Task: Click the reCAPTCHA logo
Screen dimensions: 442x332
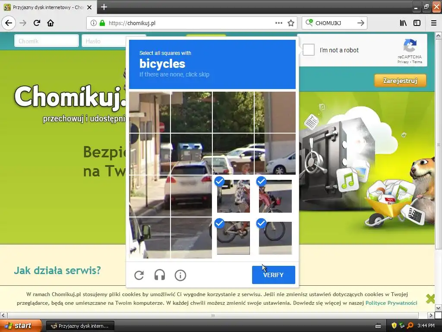Action: [410, 46]
